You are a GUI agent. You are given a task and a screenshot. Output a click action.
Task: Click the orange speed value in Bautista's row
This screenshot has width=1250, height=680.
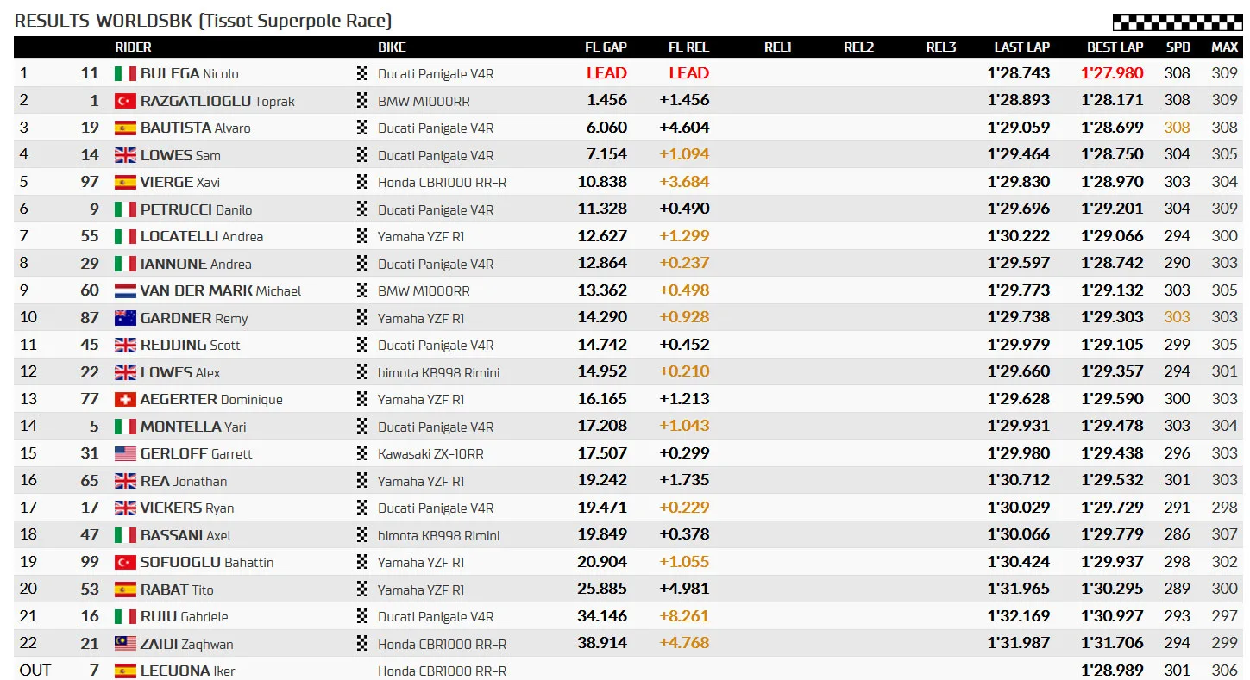point(1178,128)
